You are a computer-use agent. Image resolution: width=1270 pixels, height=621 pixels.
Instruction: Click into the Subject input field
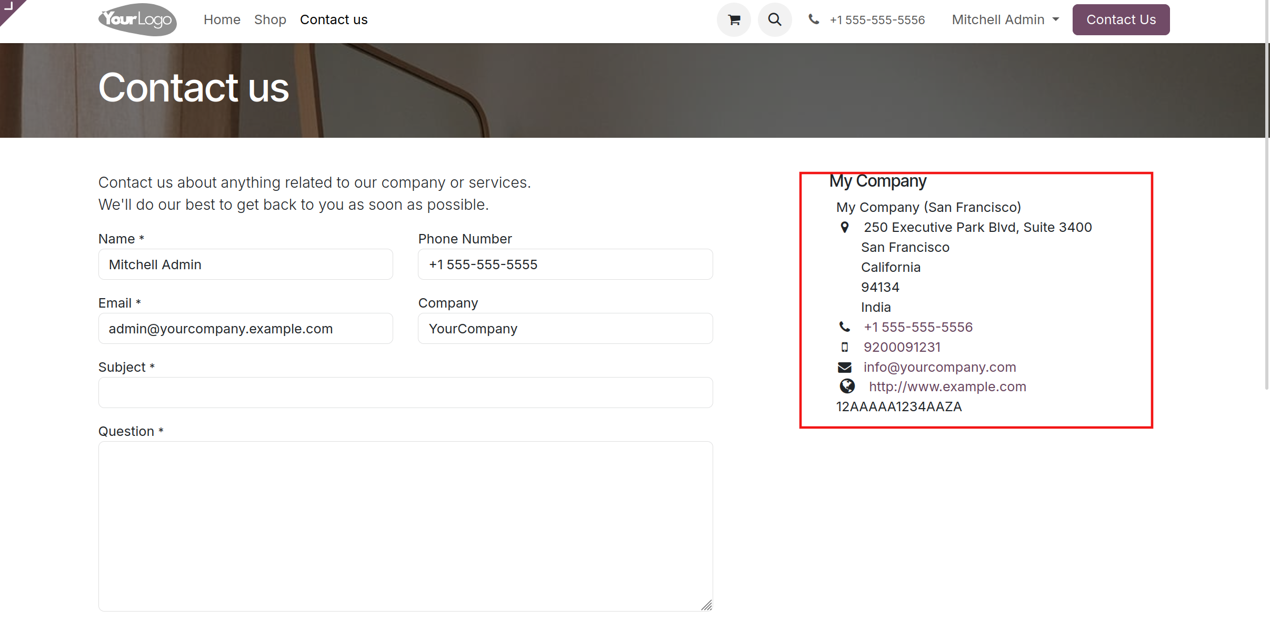405,392
